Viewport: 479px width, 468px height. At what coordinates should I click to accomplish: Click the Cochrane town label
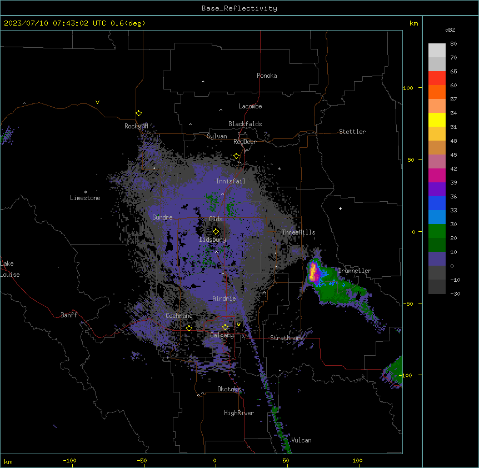[x=179, y=316]
